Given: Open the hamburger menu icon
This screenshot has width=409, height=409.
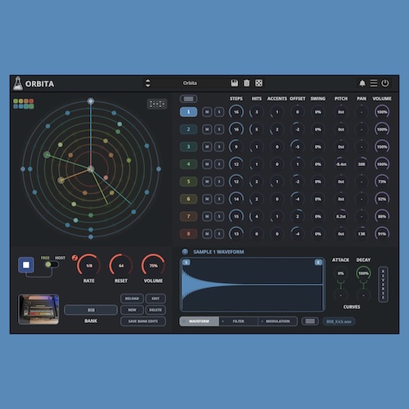Looking at the screenshot, I should tap(374, 83).
